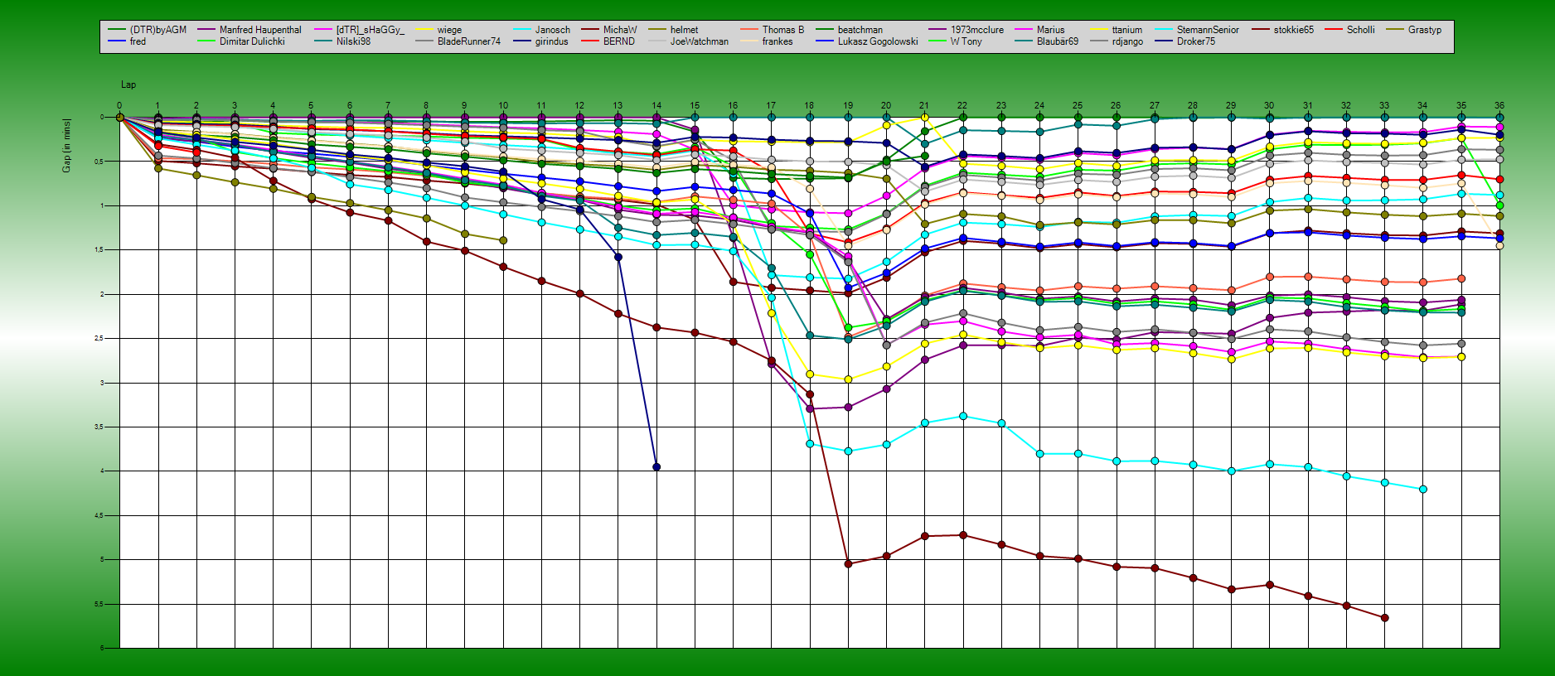Click the JoeWatchman legend entry
This screenshot has width=1555, height=676.
700,41
